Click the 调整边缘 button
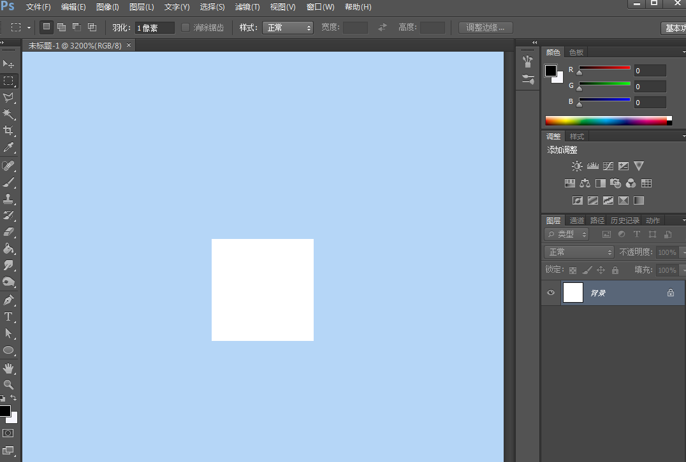 click(x=485, y=27)
